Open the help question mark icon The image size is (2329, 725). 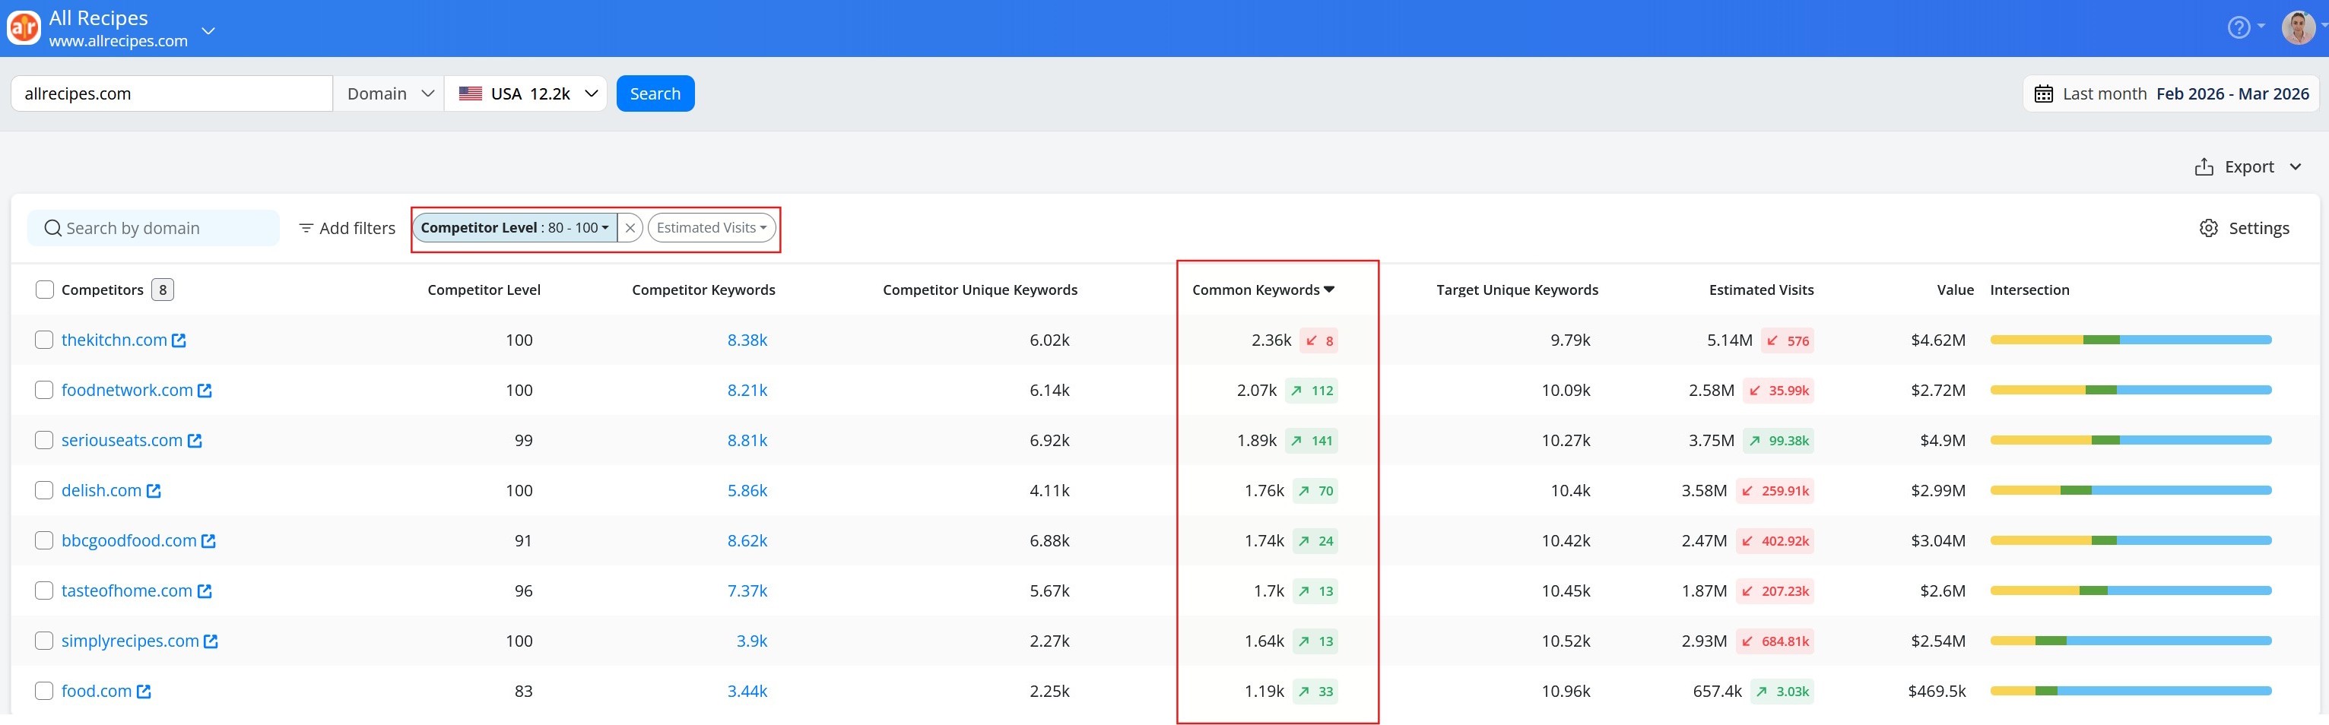2239,27
